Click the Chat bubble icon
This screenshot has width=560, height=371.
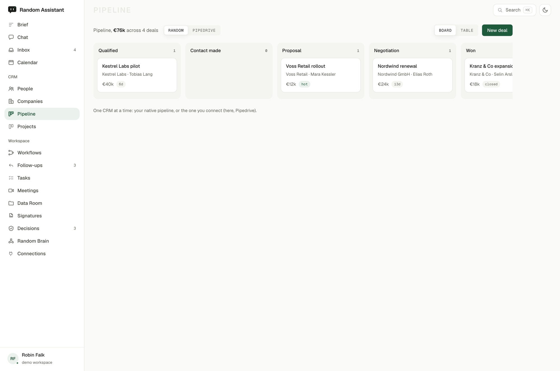pos(11,37)
